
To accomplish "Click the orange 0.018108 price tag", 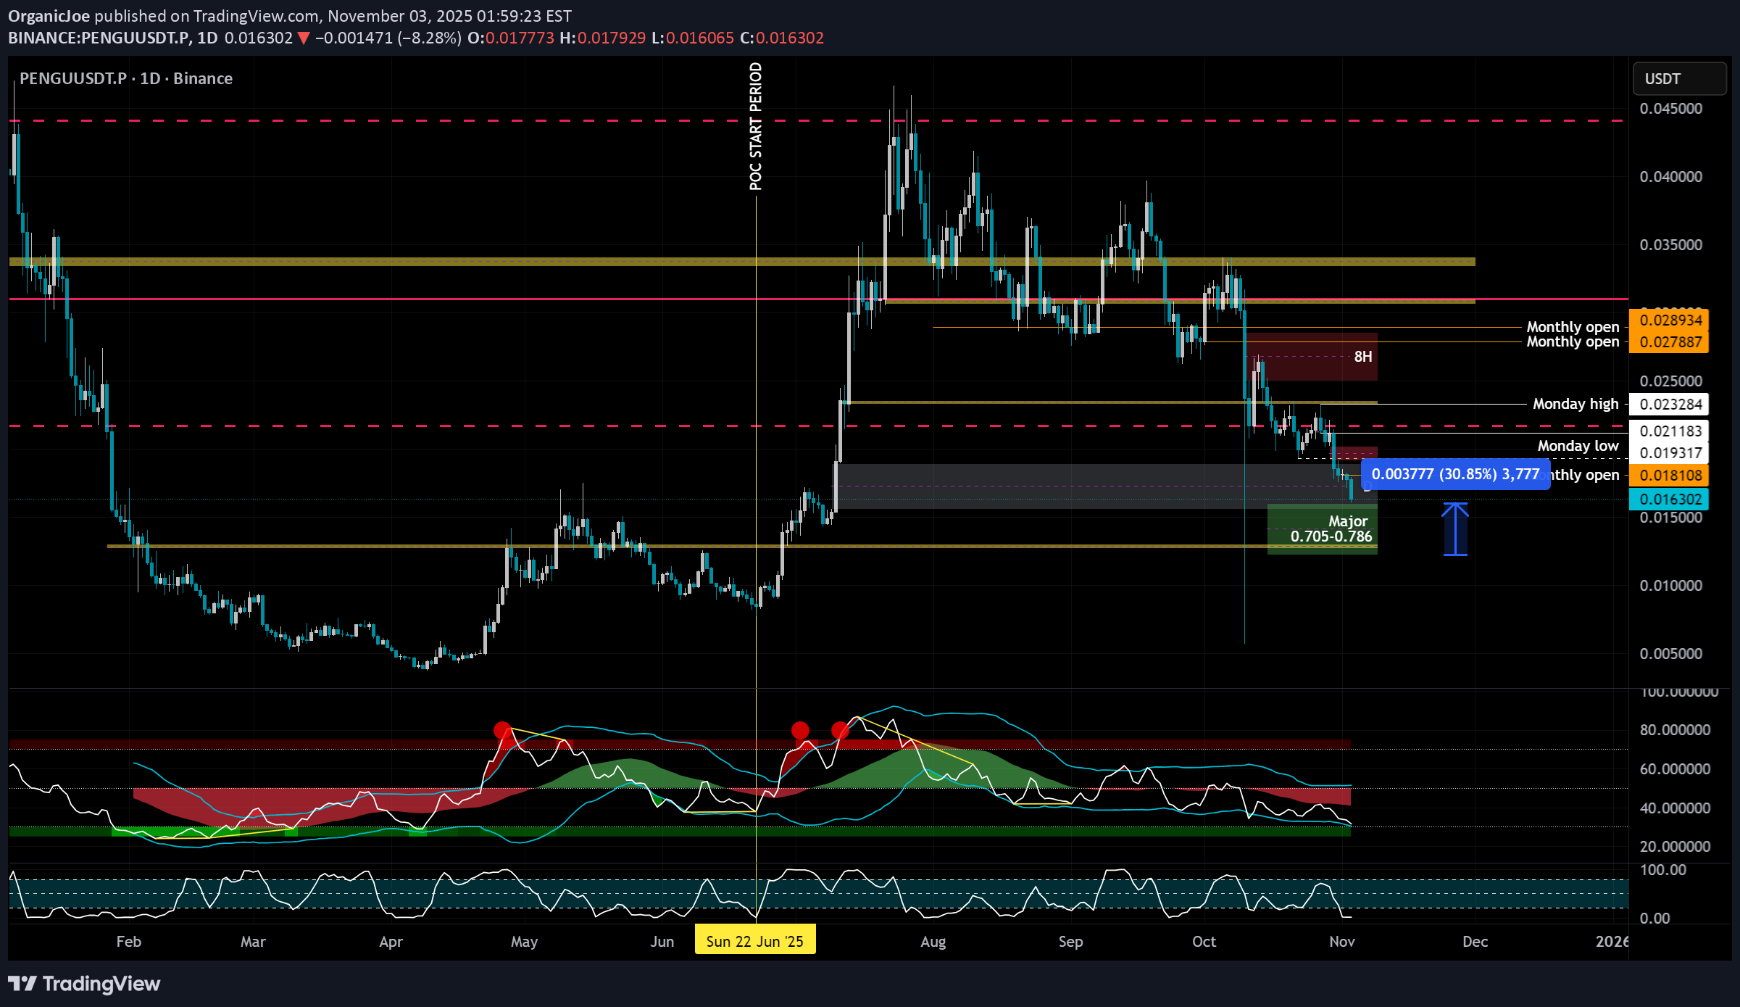I will click(x=1669, y=475).
